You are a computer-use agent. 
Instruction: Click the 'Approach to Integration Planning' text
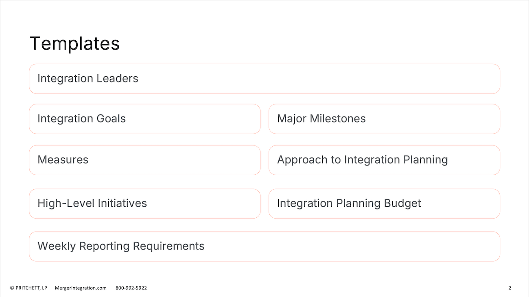pos(363,160)
